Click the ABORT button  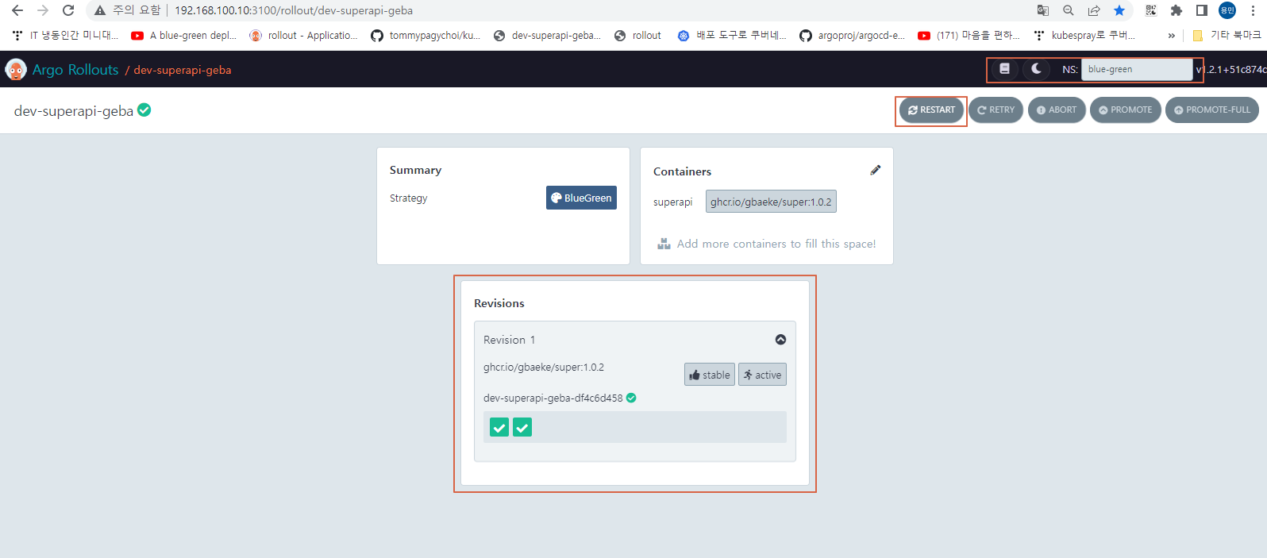point(1057,110)
